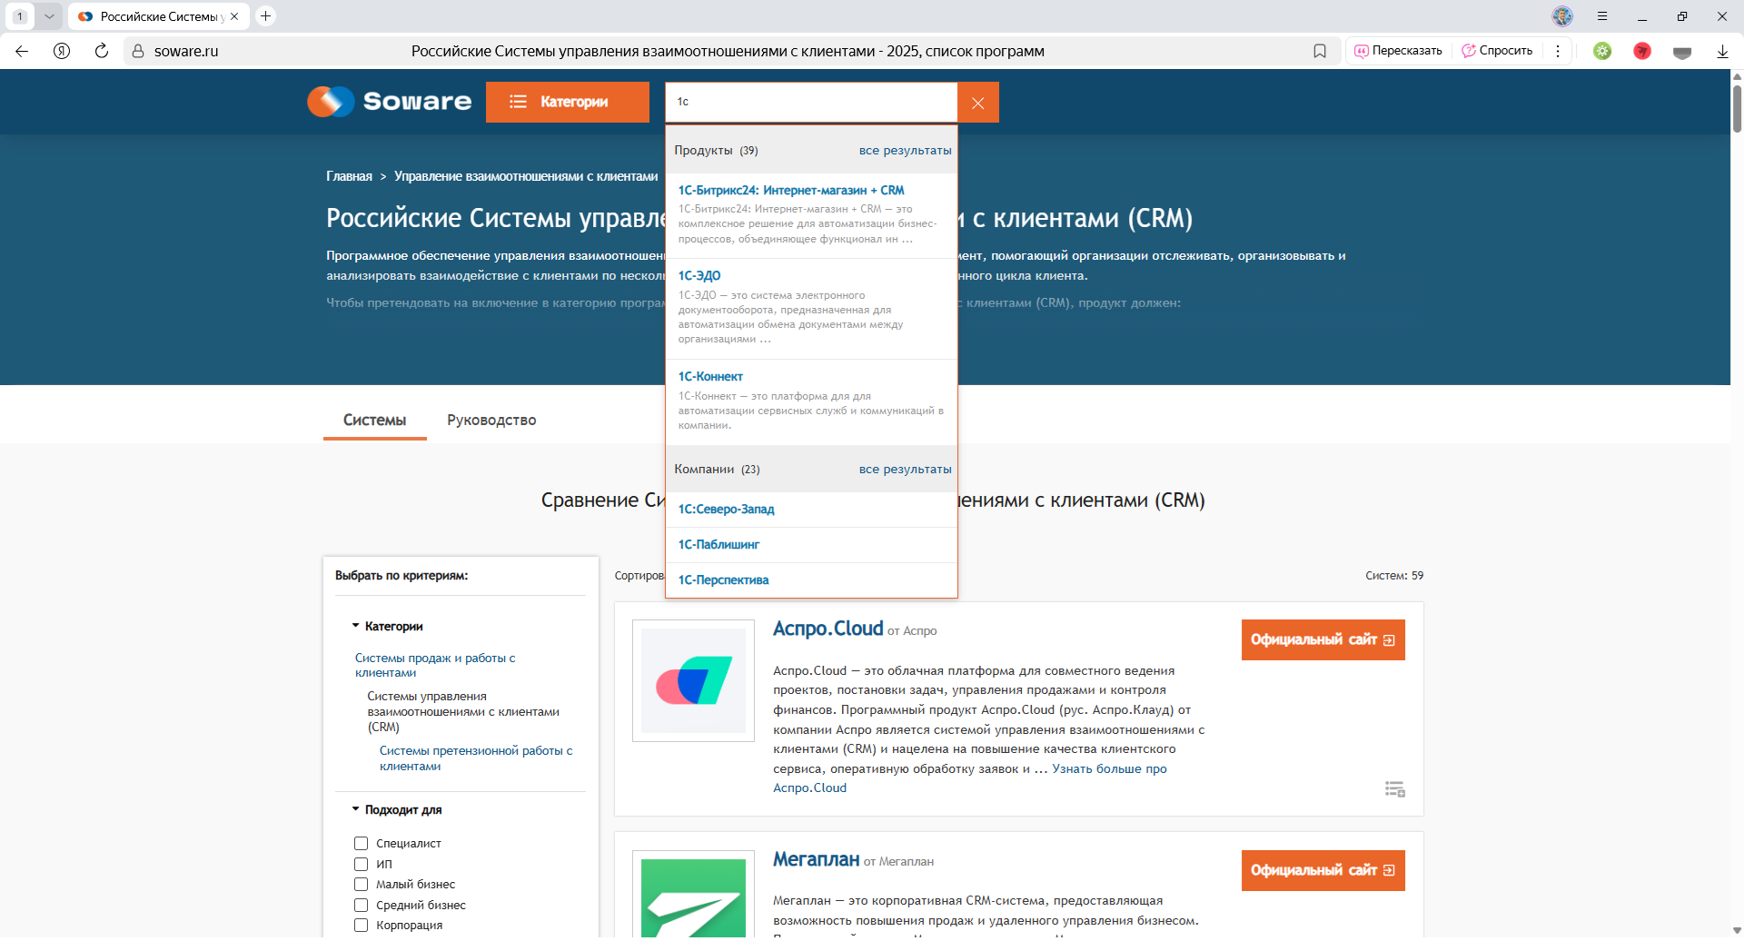This screenshot has height=941, width=1744.
Task: Go back to the previous page
Action: [22, 51]
